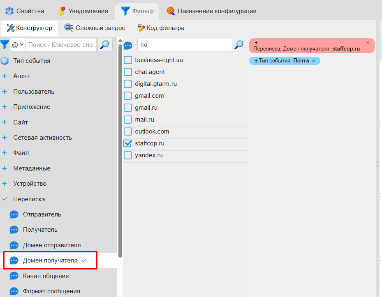Expand the Устройство category
The image size is (382, 297).
[x=5, y=184]
